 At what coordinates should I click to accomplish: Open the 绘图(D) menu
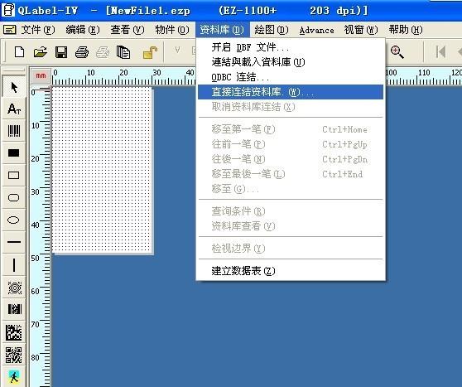pyautogui.click(x=272, y=30)
